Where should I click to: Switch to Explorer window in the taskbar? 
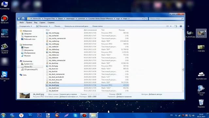[93, 115]
